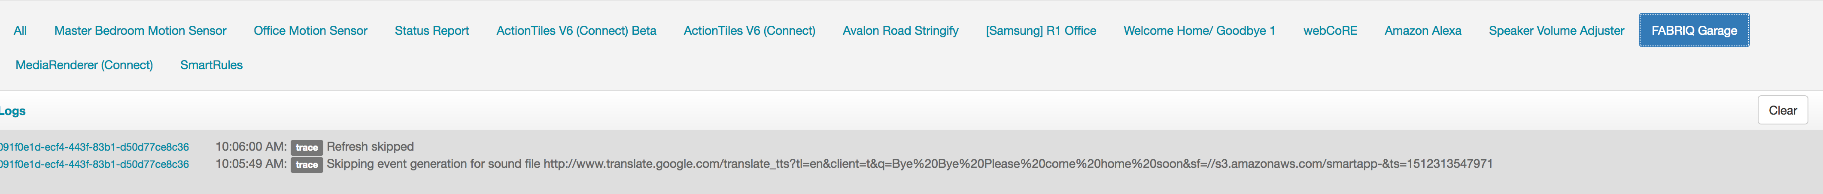This screenshot has width=1823, height=194.
Task: Open device ID link for 10:06:00 entry
Action: click(x=94, y=146)
